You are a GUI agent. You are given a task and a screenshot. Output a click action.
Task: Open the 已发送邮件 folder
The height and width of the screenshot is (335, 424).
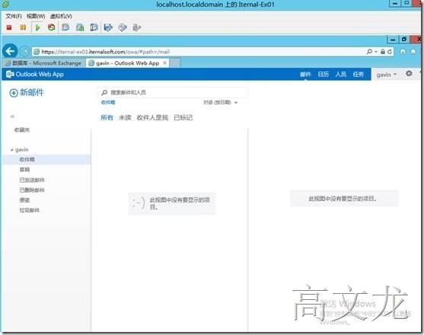coord(32,180)
